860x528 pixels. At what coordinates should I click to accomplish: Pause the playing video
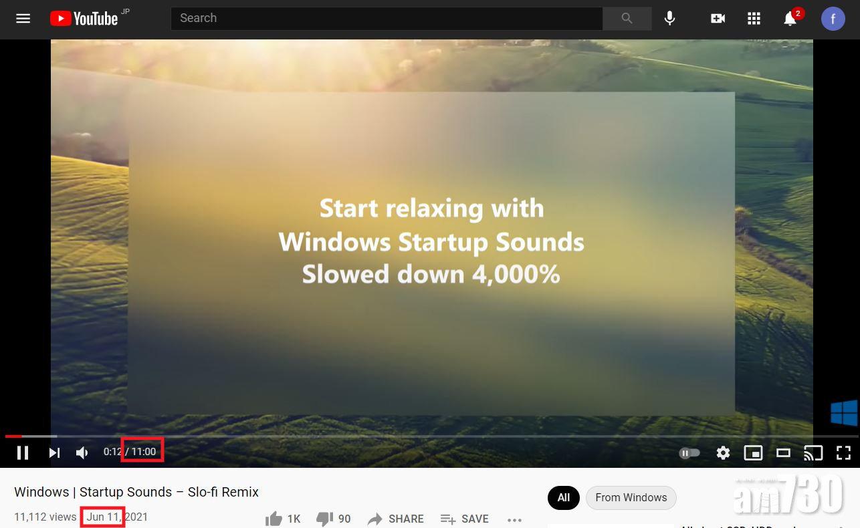tap(23, 453)
